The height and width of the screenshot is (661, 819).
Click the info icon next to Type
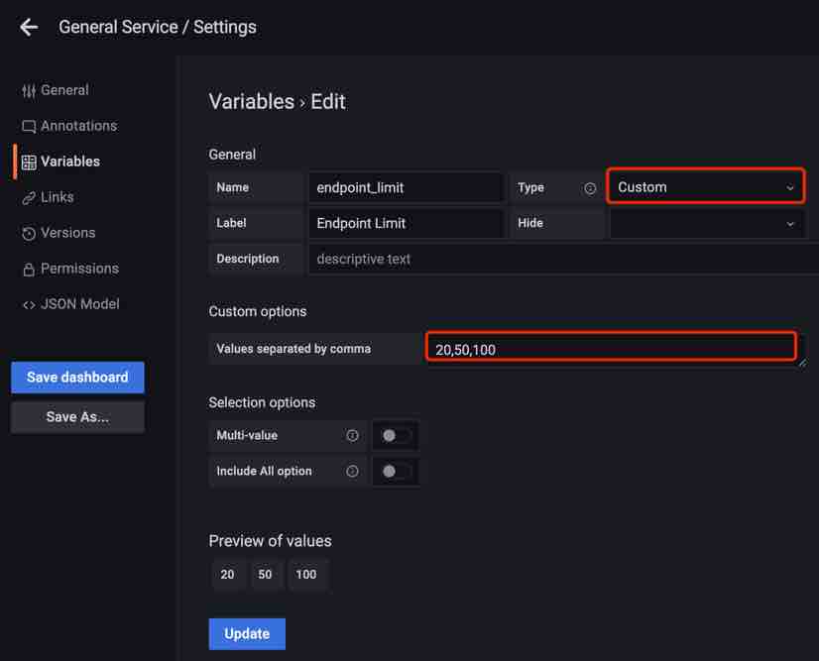pos(590,188)
